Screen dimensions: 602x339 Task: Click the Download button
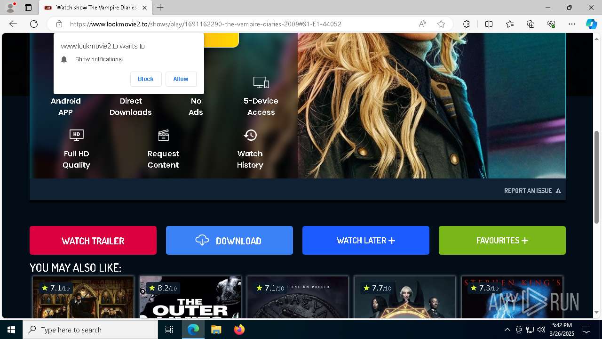(230, 241)
